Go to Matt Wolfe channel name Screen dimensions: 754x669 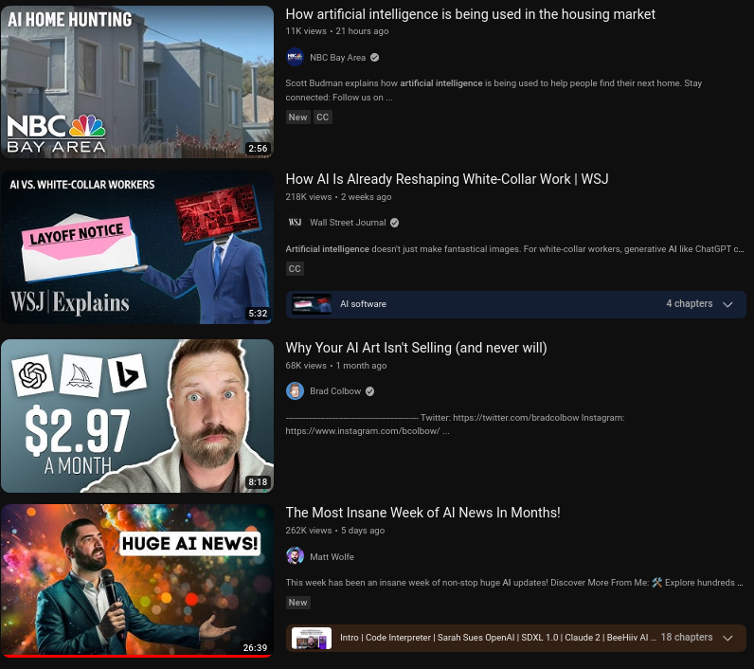[x=332, y=556]
